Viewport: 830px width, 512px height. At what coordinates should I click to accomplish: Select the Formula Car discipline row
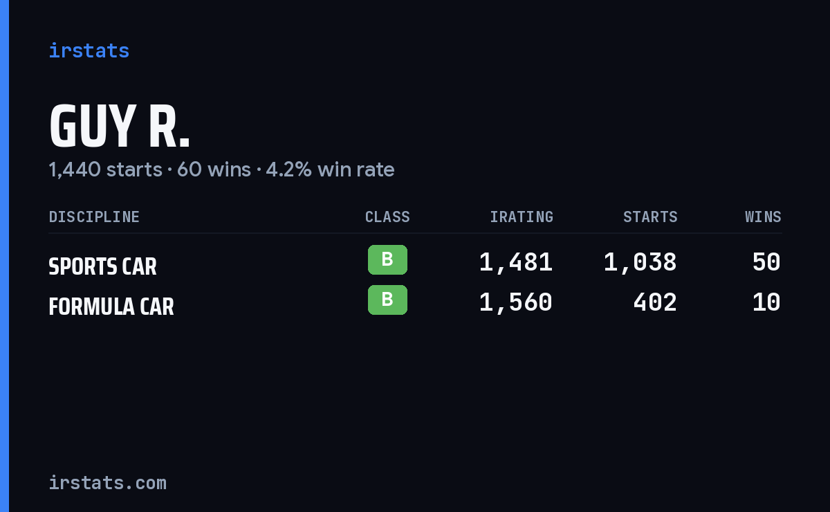pos(415,302)
